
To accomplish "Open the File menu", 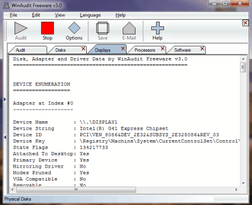I will click(x=13, y=15).
